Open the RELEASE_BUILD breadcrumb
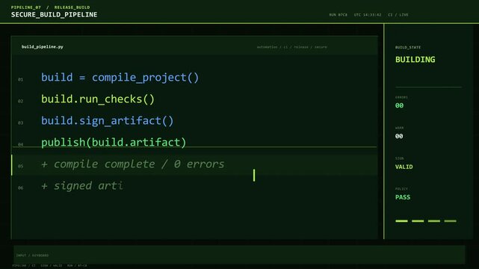The height and width of the screenshot is (269, 479). (x=72, y=7)
